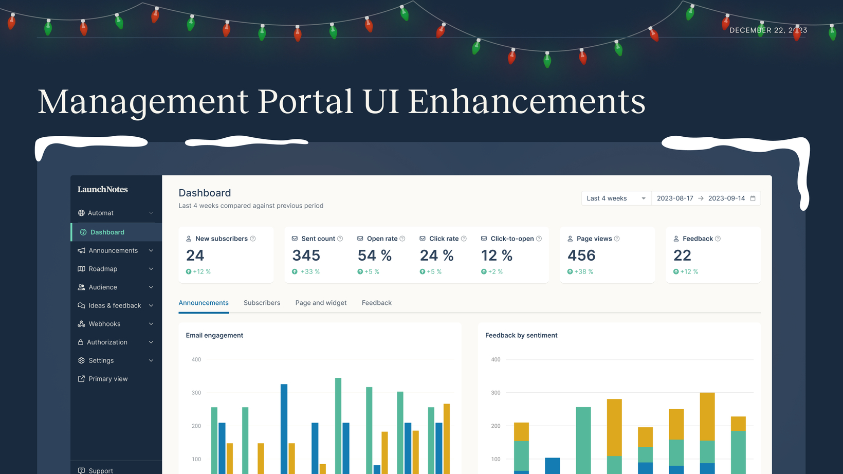
Task: Click the Audience people icon
Action: click(81, 287)
